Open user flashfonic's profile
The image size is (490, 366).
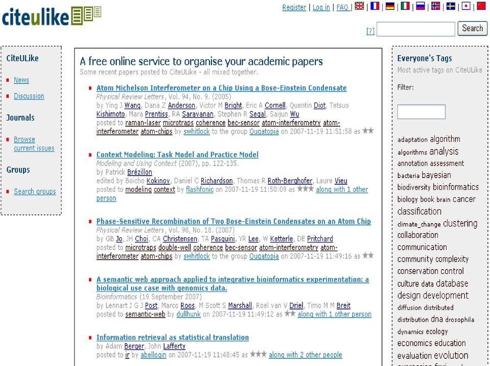pyautogui.click(x=200, y=189)
